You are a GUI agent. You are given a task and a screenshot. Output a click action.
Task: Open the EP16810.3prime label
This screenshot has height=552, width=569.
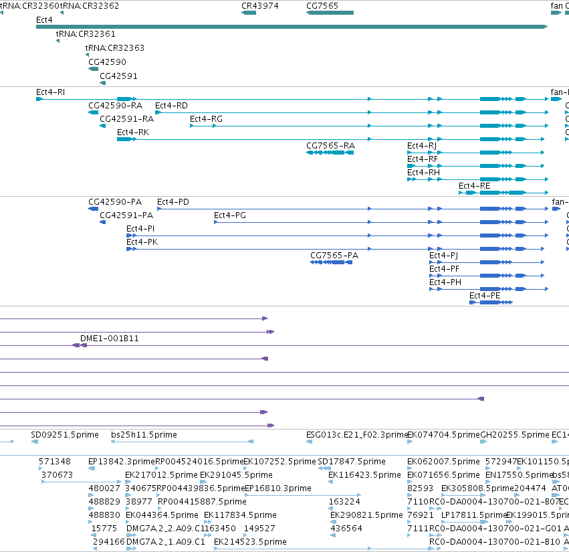tap(278, 489)
